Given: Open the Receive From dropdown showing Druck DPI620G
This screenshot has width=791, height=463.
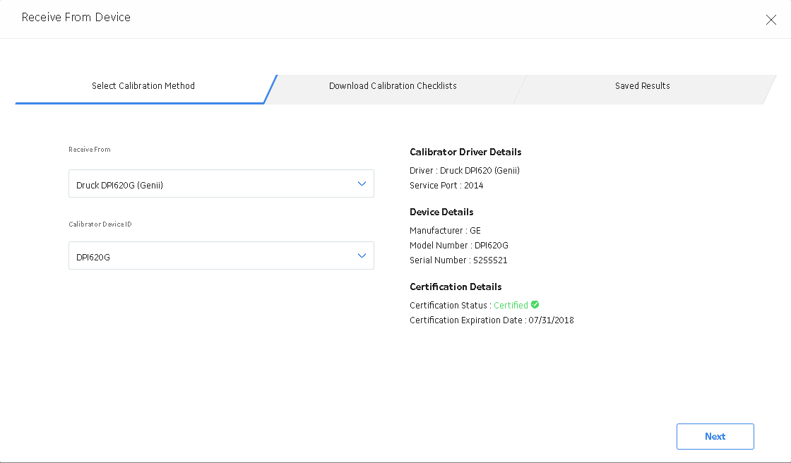Looking at the screenshot, I should (222, 184).
